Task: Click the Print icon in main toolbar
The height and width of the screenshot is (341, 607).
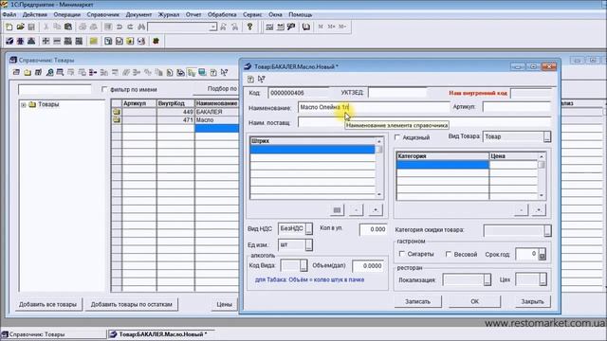Action: pyautogui.click(x=83, y=27)
